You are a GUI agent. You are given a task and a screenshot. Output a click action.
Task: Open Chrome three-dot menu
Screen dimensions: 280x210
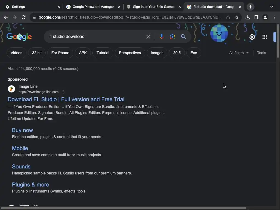[x=274, y=17]
